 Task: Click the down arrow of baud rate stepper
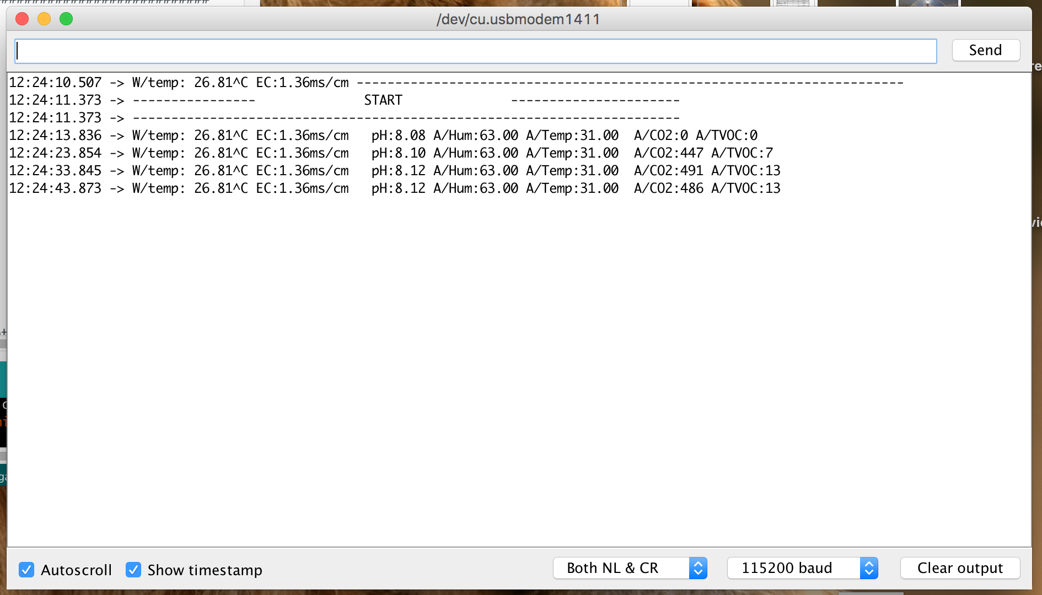[869, 572]
